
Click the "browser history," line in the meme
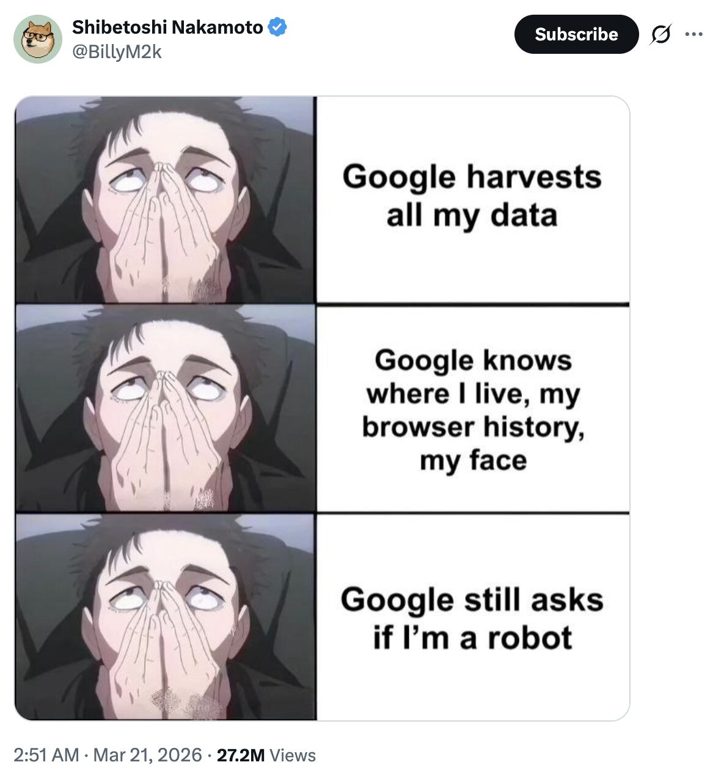click(473, 427)
